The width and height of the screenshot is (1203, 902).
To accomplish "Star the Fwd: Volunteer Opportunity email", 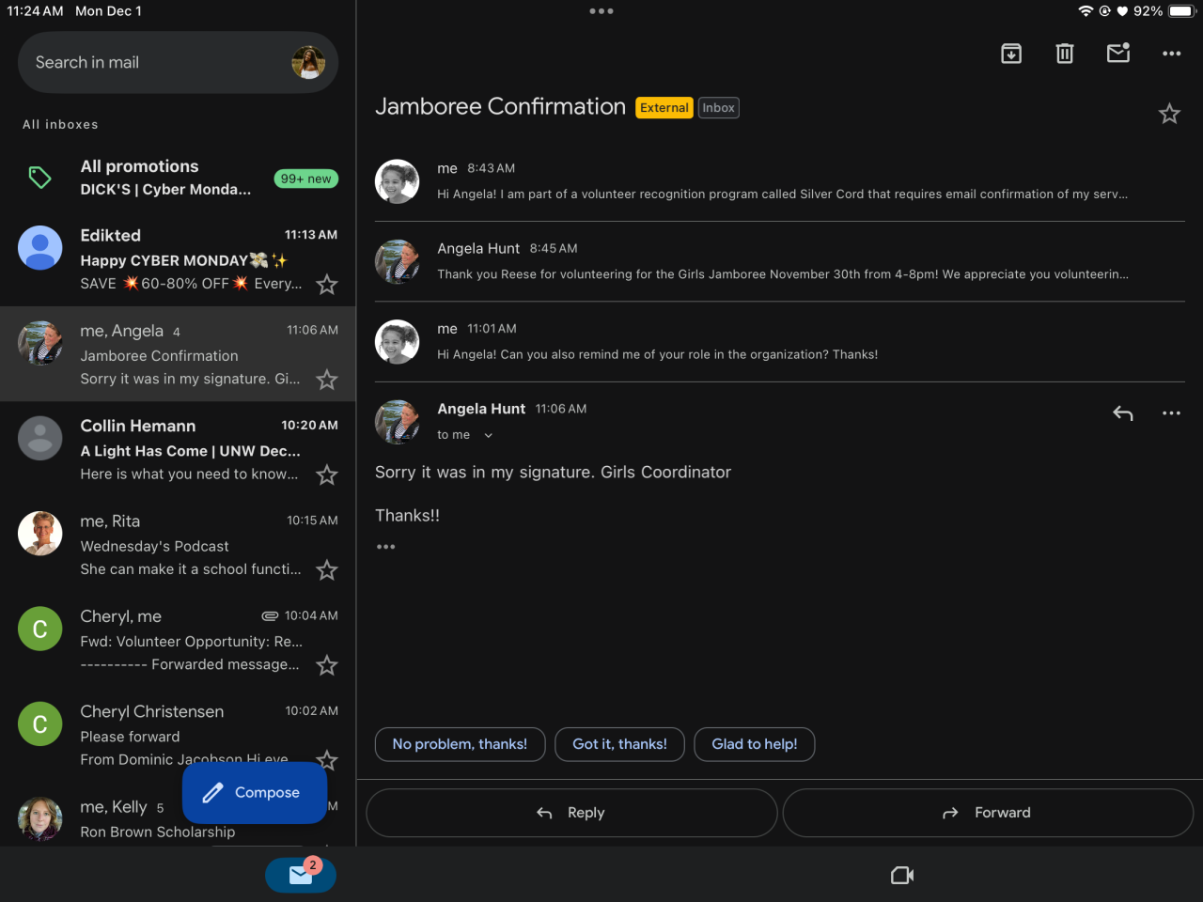I will [x=327, y=665].
